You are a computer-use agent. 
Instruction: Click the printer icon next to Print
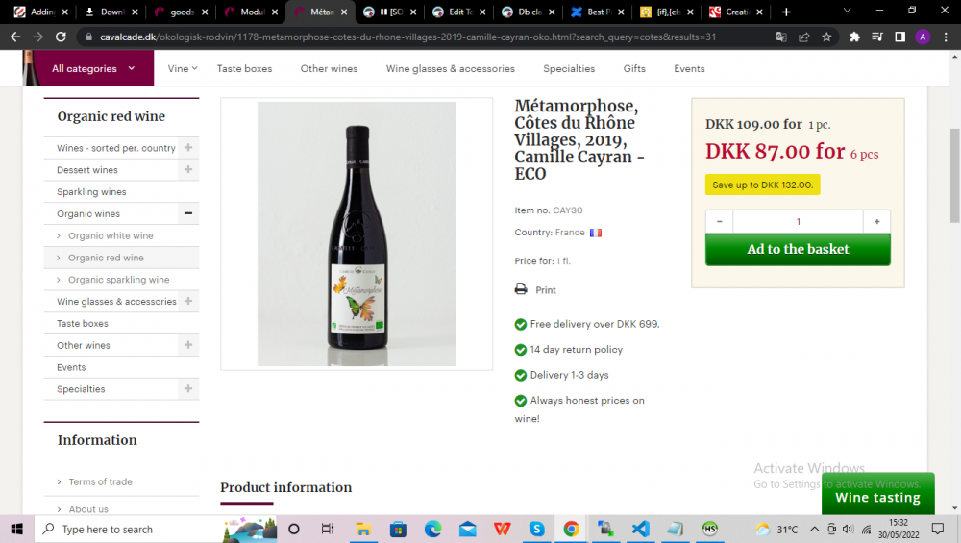[521, 289]
